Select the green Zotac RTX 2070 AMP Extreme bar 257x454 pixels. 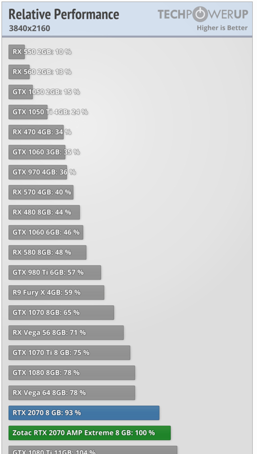(90, 433)
